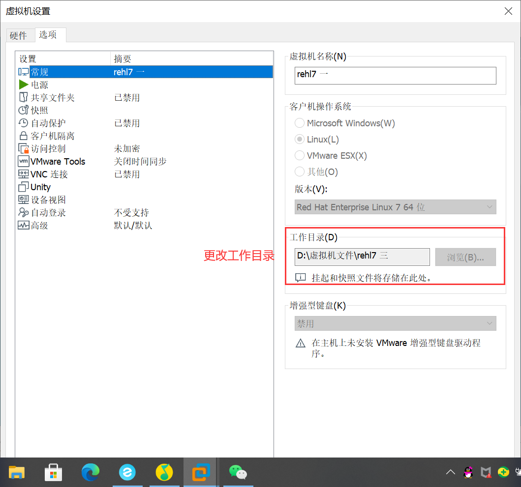Select the VMware ESX(X) radio button

pos(300,155)
